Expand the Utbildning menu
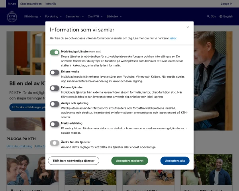 (x=33, y=16)
